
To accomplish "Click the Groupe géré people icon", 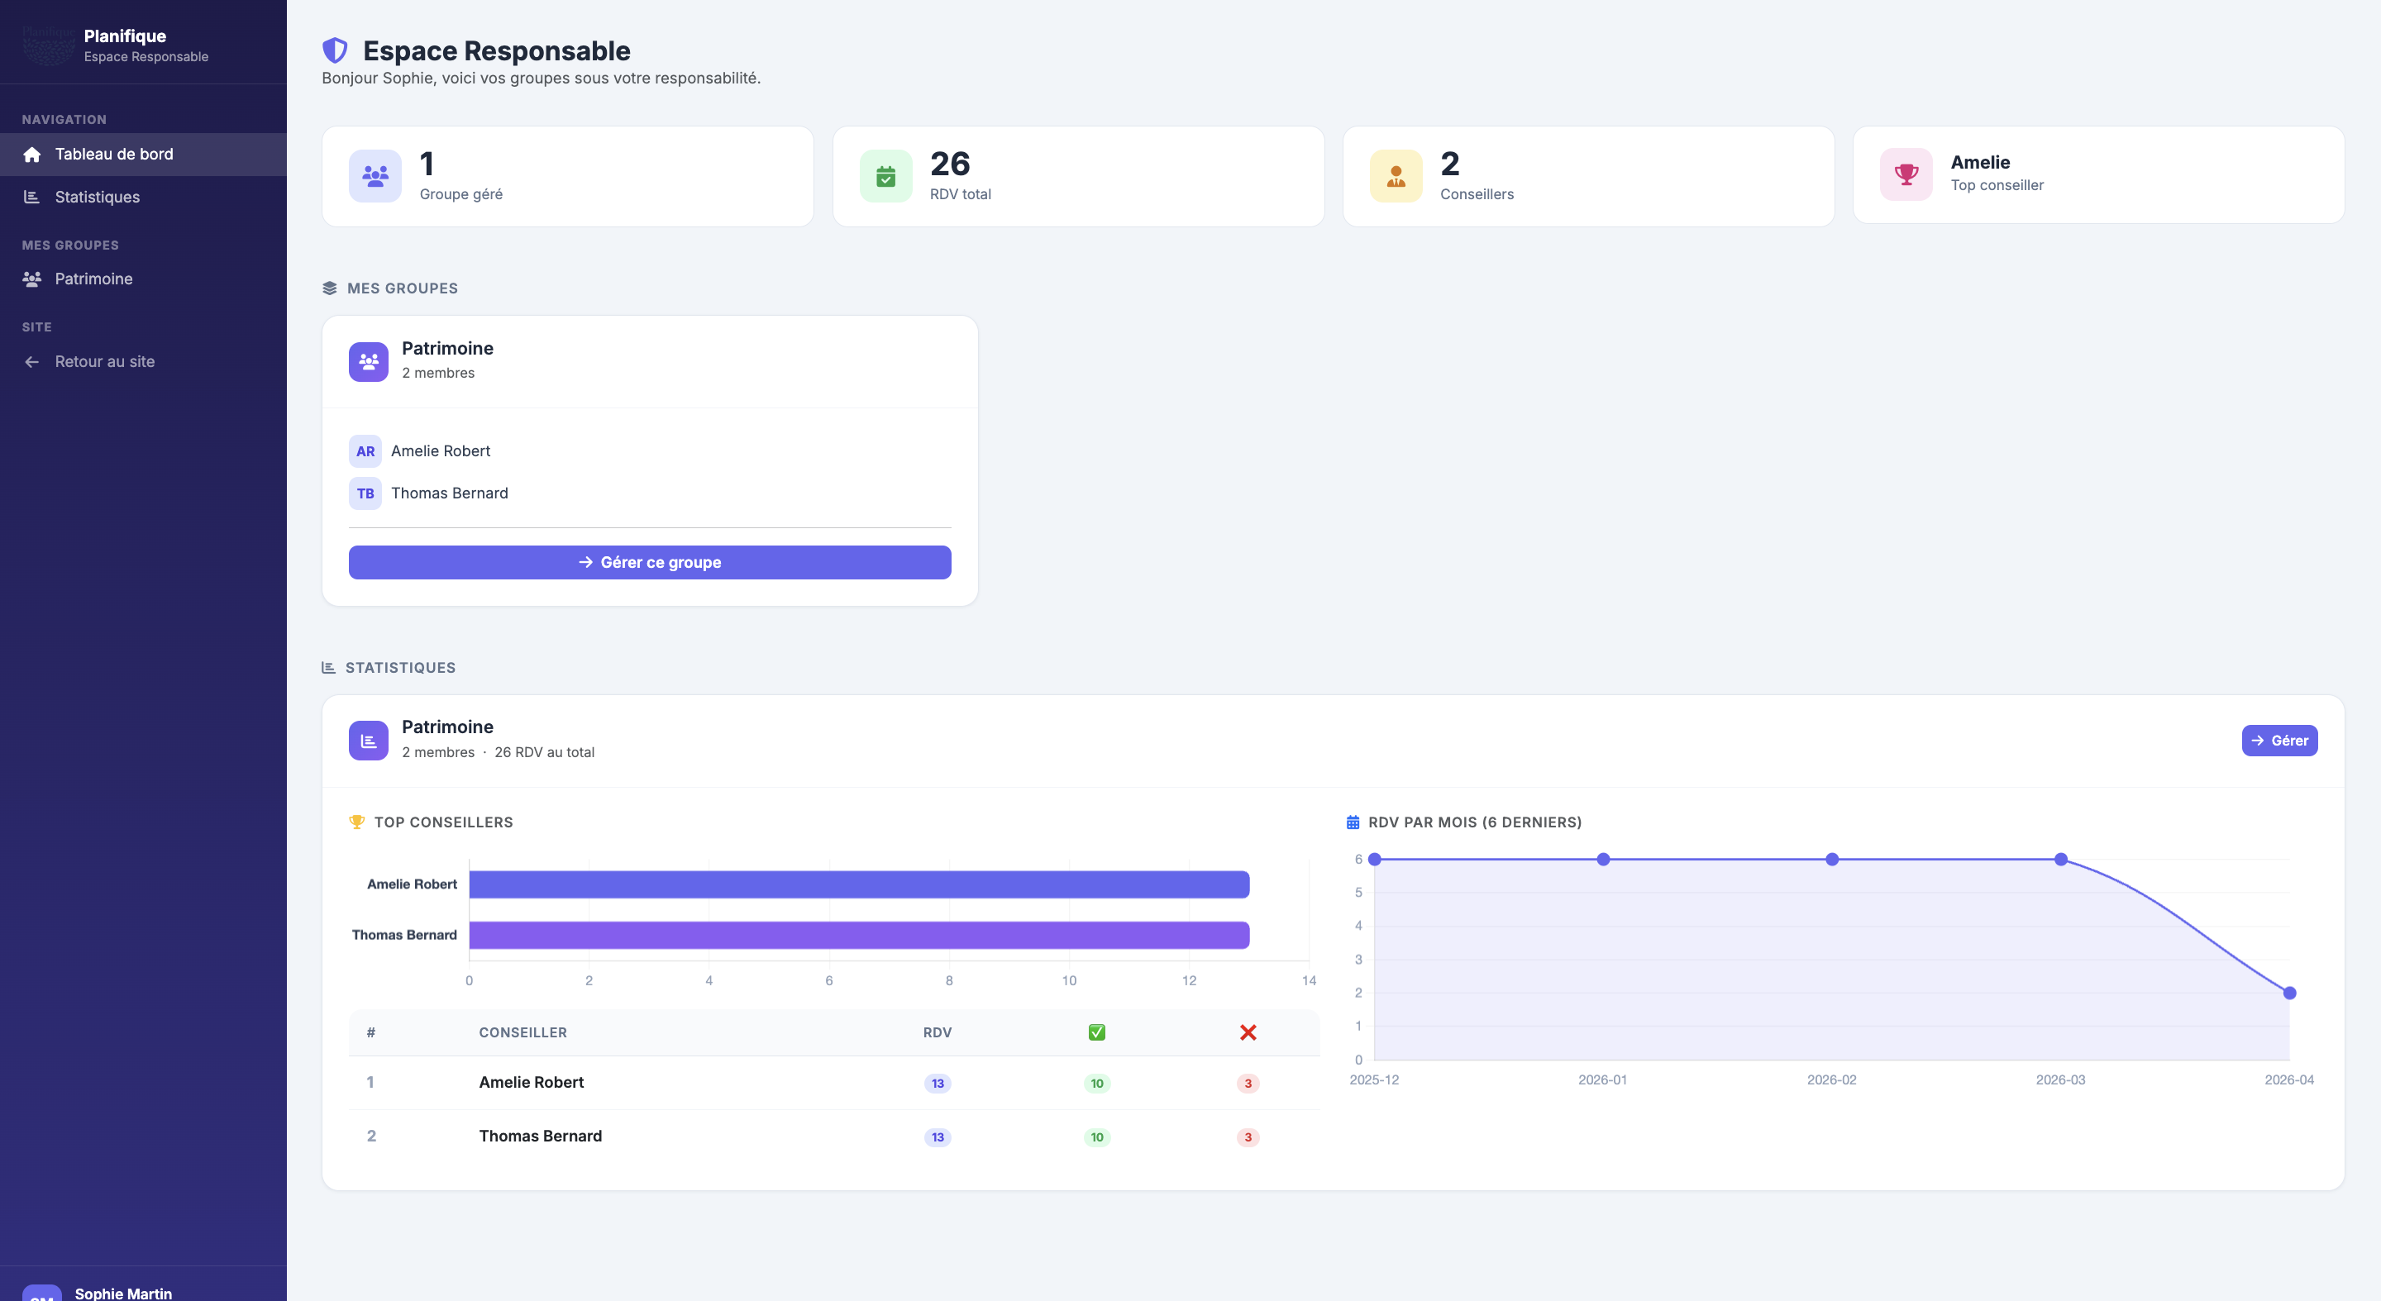I will (x=375, y=175).
